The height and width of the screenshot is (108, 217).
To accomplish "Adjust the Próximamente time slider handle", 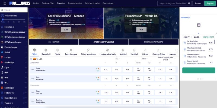I will pos(3,19).
